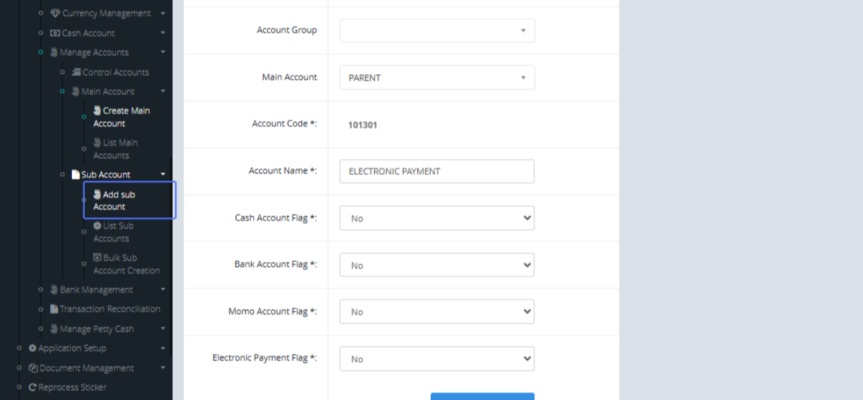Screen dimensions: 863x400
Task: Go to List Main Accounts page
Action: (x=115, y=149)
